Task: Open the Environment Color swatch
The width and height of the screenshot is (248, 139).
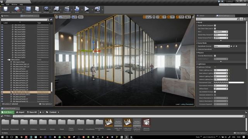Action: click(229, 82)
